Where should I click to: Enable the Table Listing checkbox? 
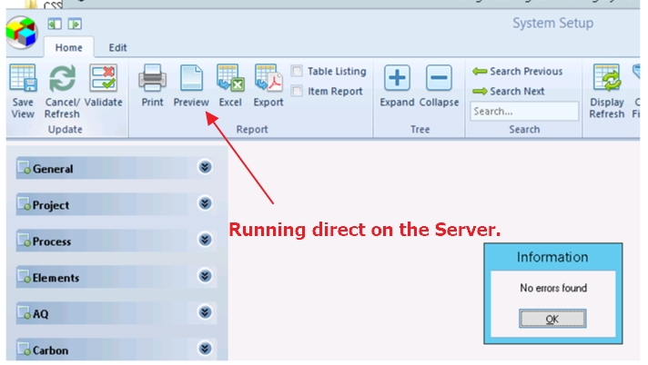point(297,71)
